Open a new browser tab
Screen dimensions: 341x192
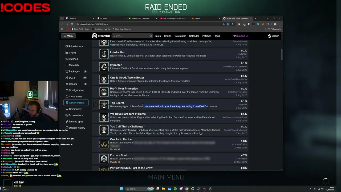pyautogui.click(x=255, y=18)
